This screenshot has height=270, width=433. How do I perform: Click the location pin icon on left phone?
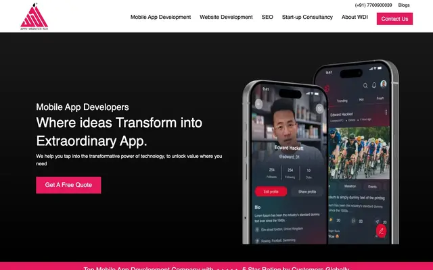click(257, 230)
